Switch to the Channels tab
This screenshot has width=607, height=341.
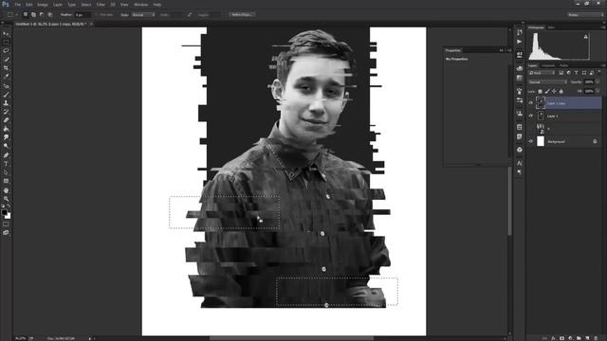(548, 65)
